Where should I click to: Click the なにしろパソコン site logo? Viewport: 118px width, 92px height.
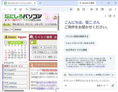23,17
